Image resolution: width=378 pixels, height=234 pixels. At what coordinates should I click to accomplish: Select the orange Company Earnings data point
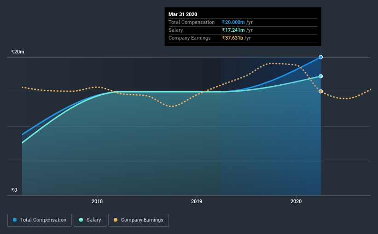tap(320, 91)
